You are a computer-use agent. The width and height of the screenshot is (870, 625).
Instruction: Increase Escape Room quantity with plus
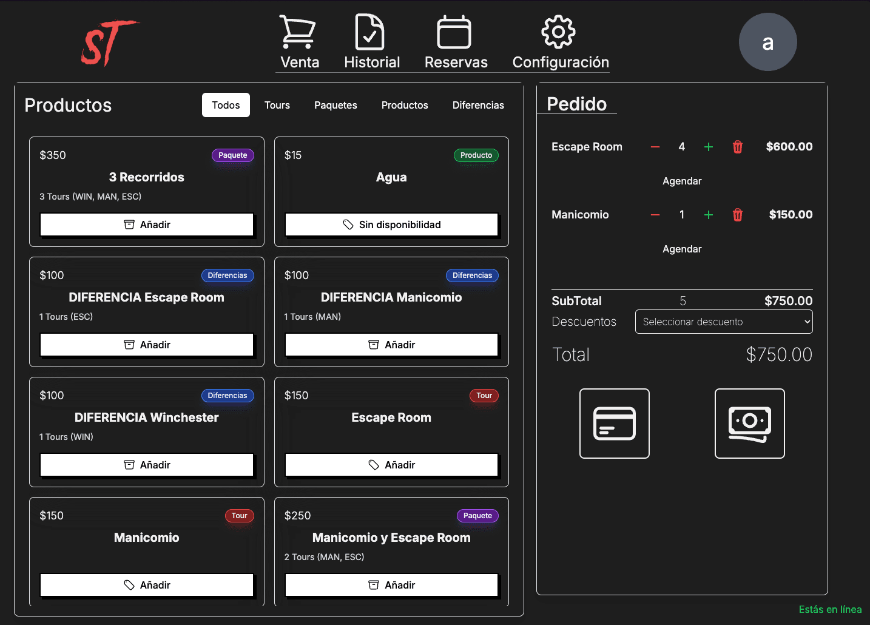(x=708, y=146)
